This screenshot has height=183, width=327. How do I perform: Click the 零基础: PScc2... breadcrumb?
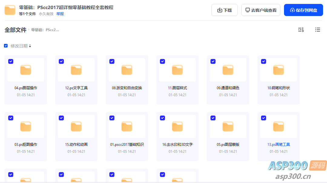tap(45, 30)
